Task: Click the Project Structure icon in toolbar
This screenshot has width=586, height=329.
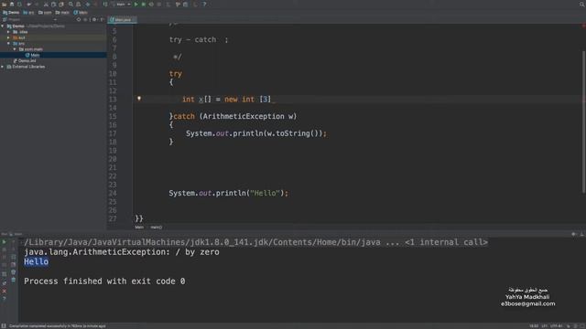Action: pos(185,4)
